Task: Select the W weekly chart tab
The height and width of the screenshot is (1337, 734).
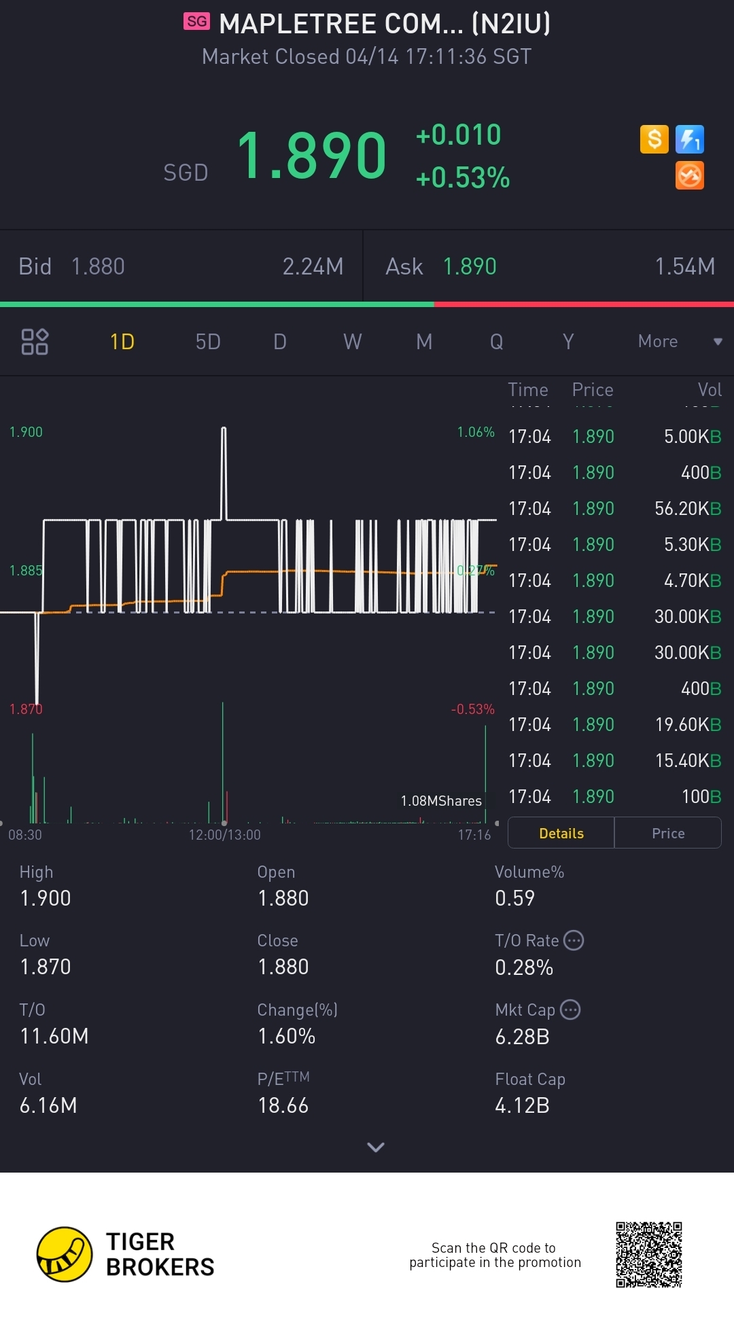Action: tap(352, 341)
